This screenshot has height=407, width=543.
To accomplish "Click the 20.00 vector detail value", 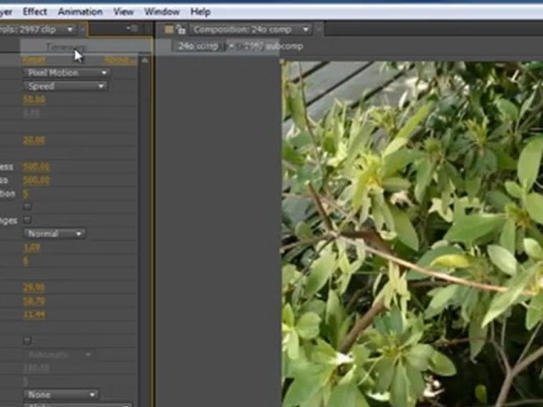I will 34,140.
